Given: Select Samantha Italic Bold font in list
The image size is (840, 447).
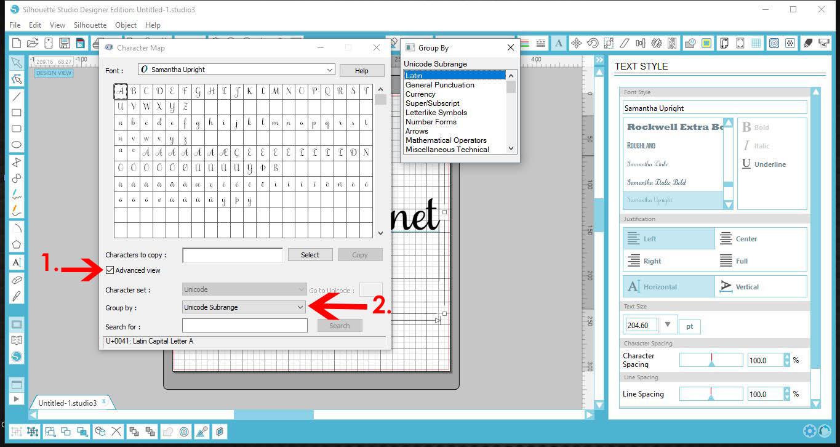Looking at the screenshot, I should (674, 182).
